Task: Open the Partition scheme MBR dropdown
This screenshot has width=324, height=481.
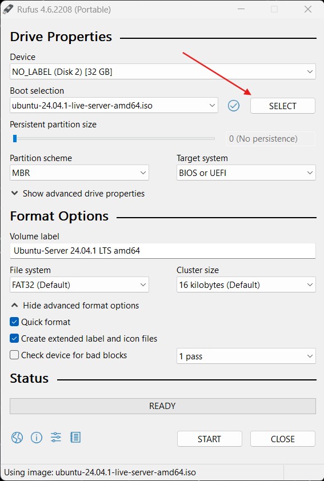Action: [x=79, y=173]
